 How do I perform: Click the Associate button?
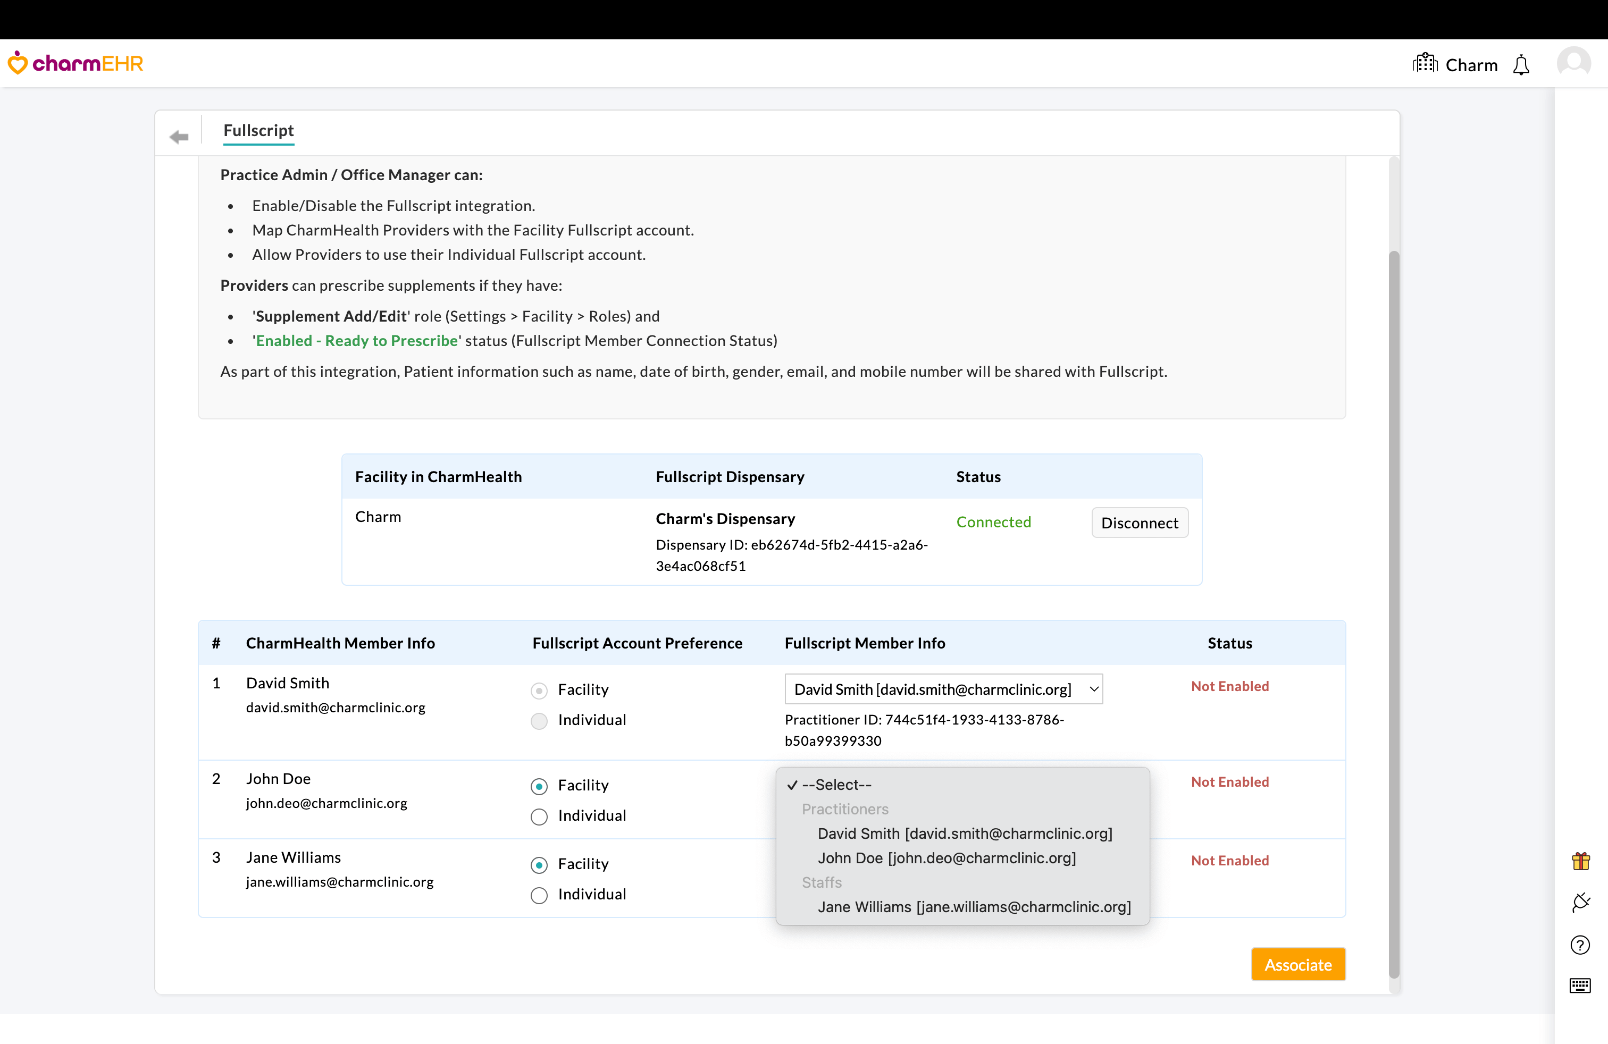point(1297,964)
